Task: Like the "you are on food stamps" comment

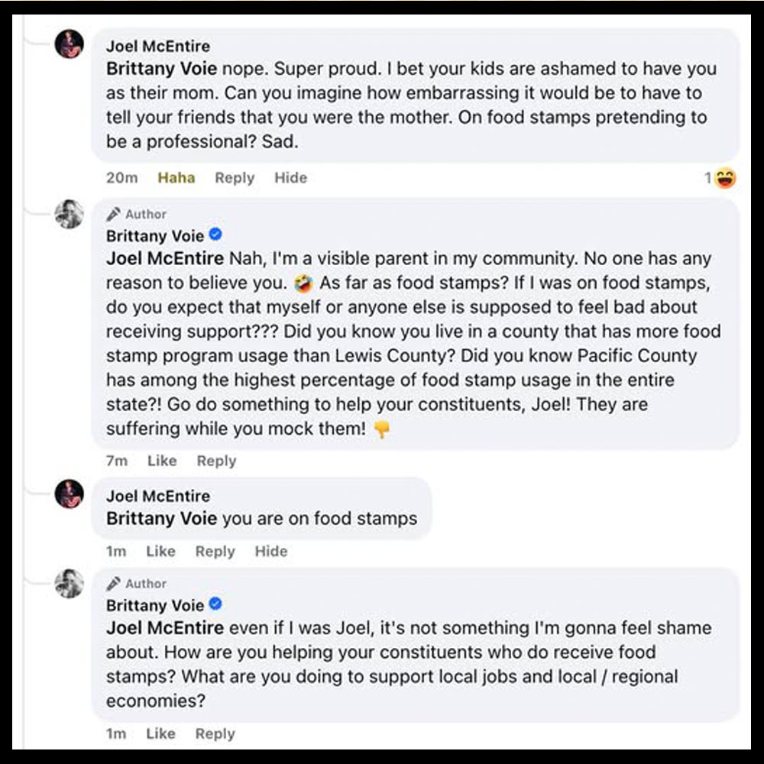Action: click(x=160, y=551)
